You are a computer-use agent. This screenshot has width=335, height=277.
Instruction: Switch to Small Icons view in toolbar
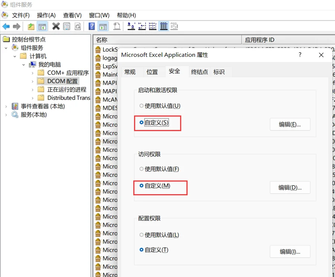142,26
